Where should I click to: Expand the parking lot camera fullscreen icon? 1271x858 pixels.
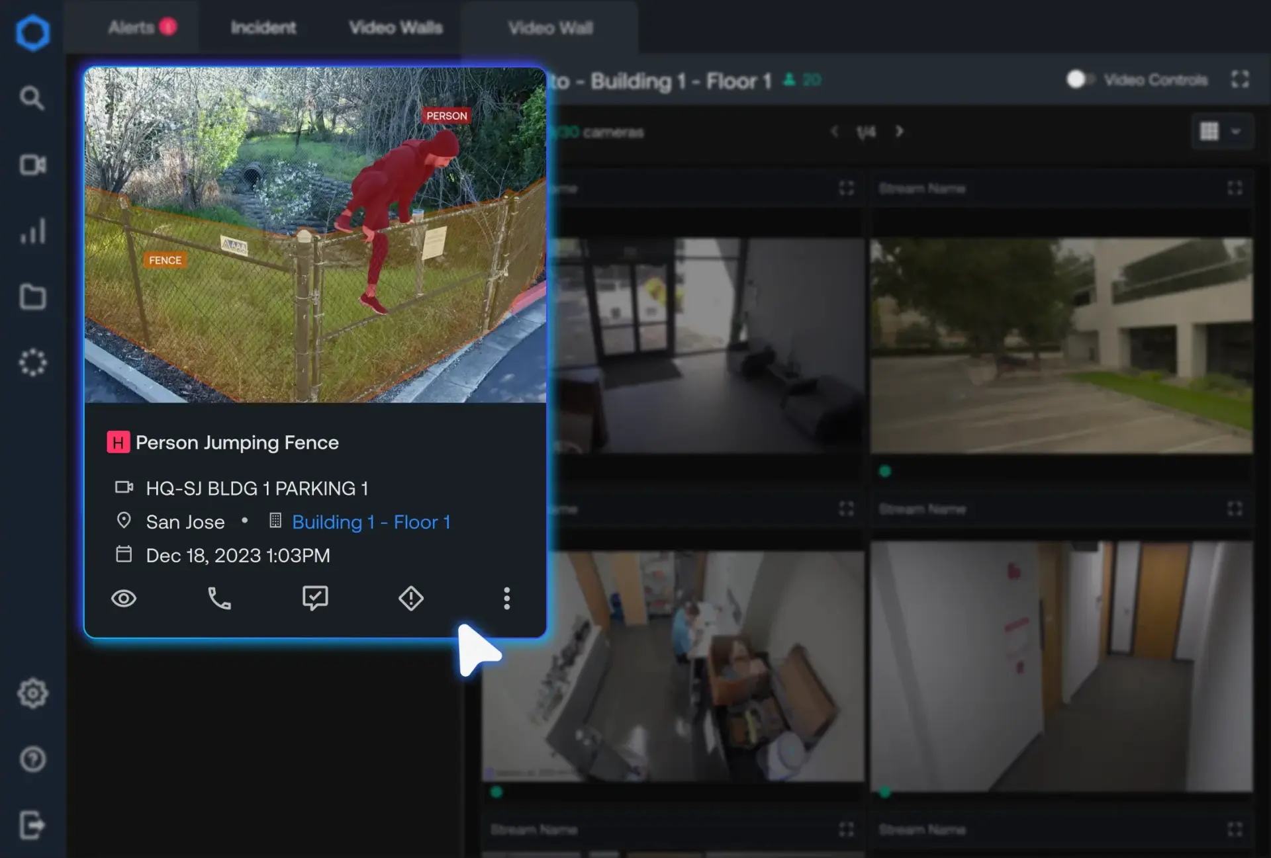tap(1235, 189)
